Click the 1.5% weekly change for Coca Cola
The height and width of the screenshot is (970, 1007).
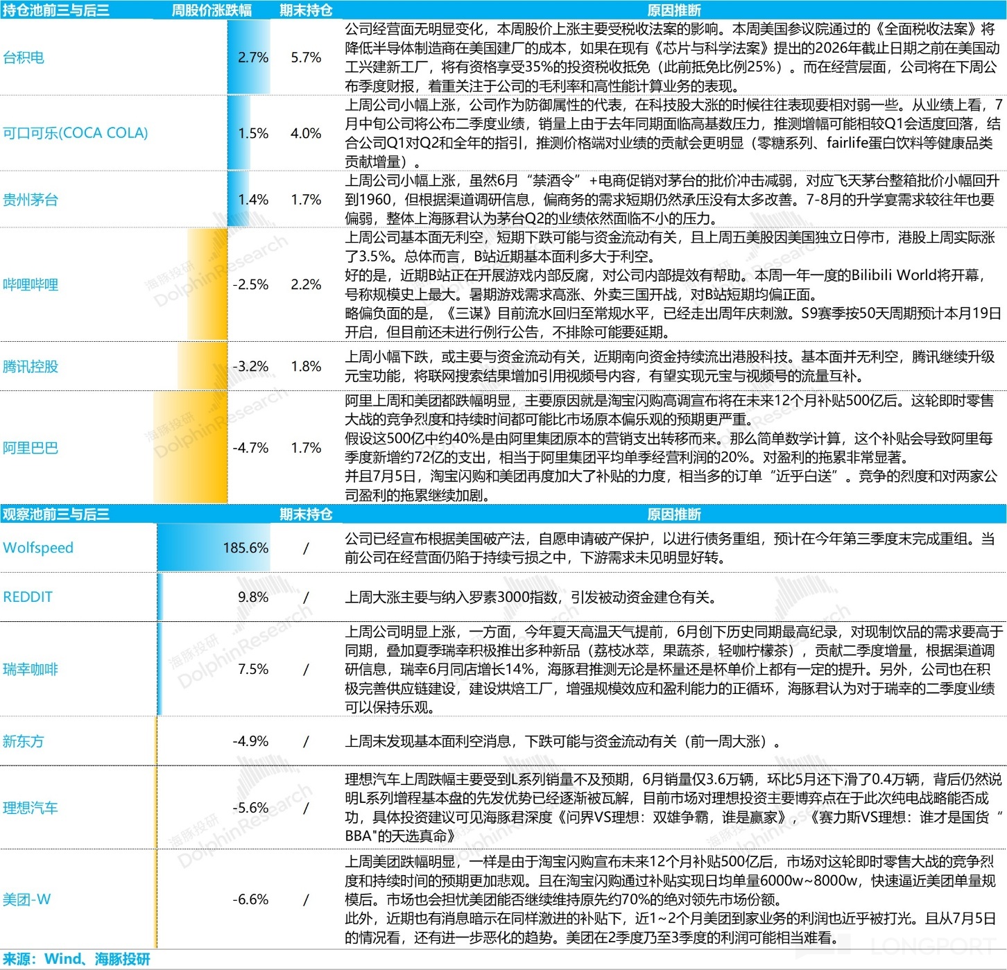(x=253, y=133)
